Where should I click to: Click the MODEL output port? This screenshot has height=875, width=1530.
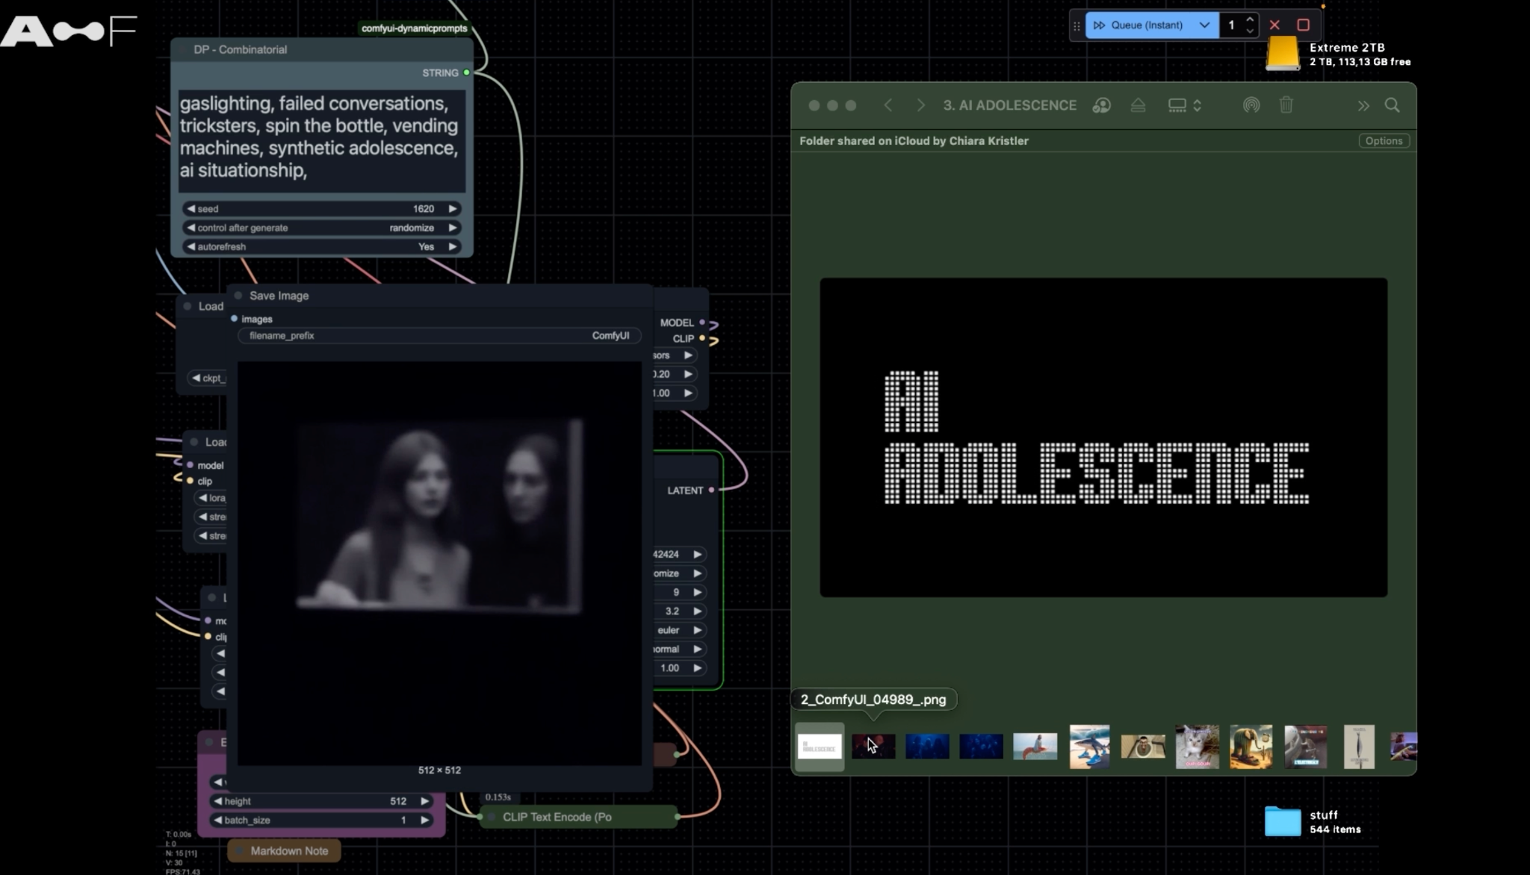702,323
